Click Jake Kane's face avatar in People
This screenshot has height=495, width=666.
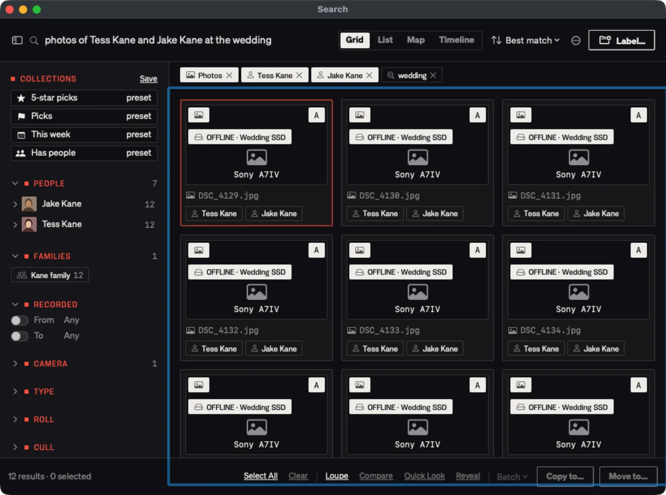[29, 204]
